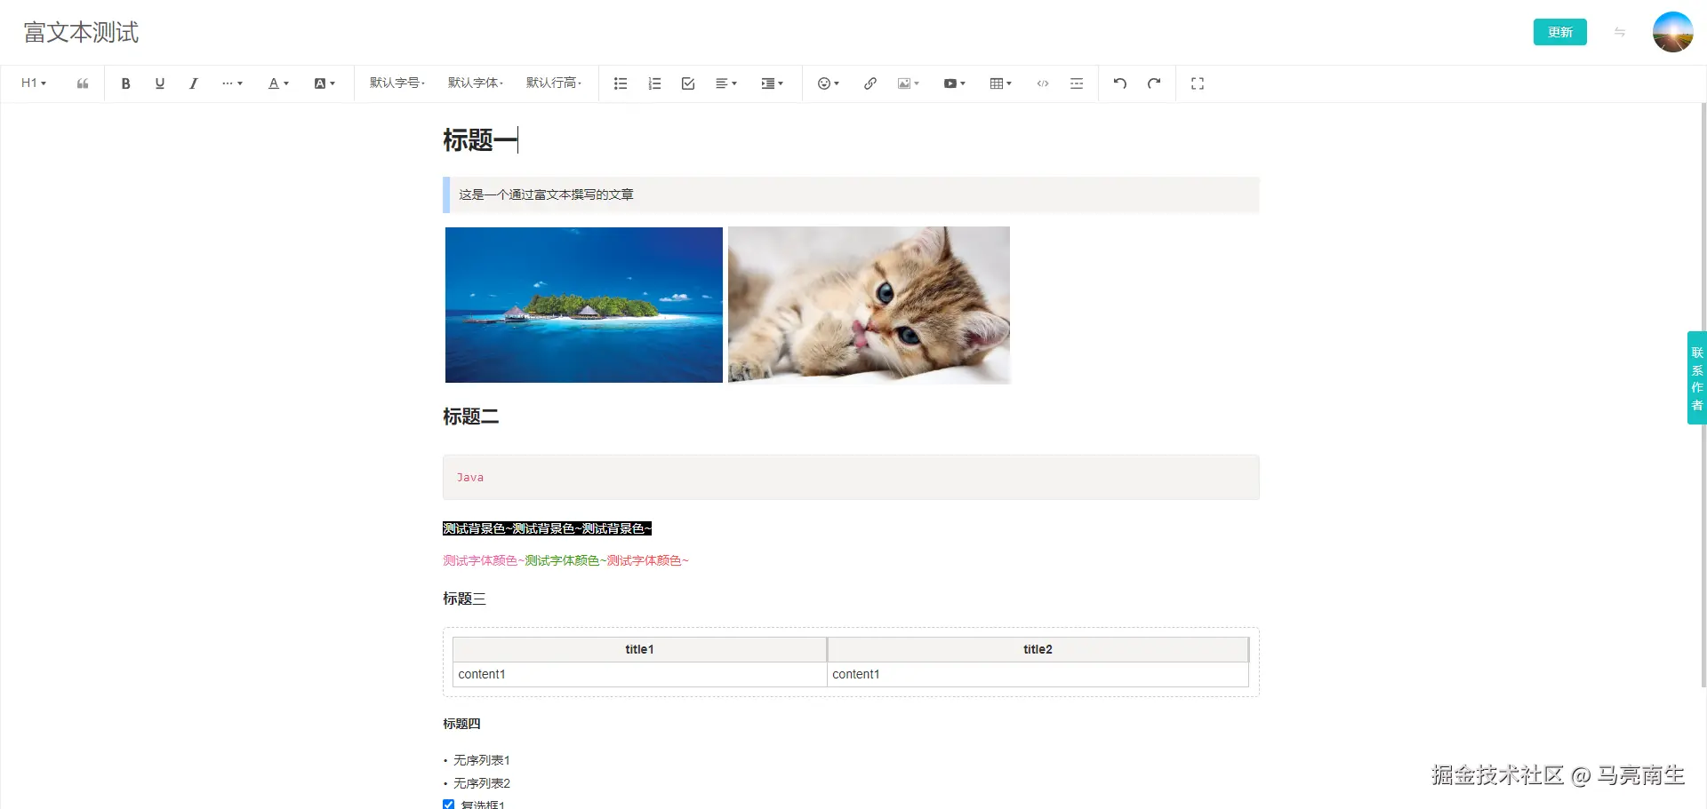
Task: Open the table insert dropdown
Action: (x=999, y=83)
